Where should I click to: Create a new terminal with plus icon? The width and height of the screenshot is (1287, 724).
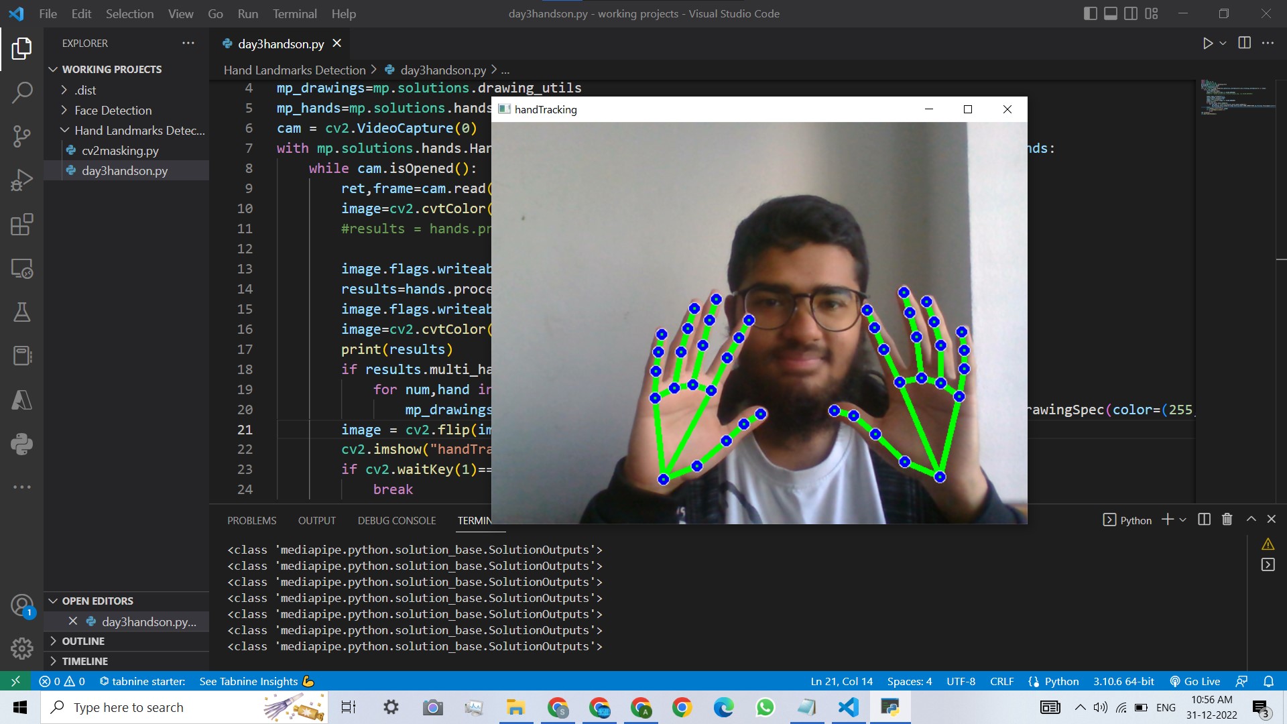(x=1167, y=520)
